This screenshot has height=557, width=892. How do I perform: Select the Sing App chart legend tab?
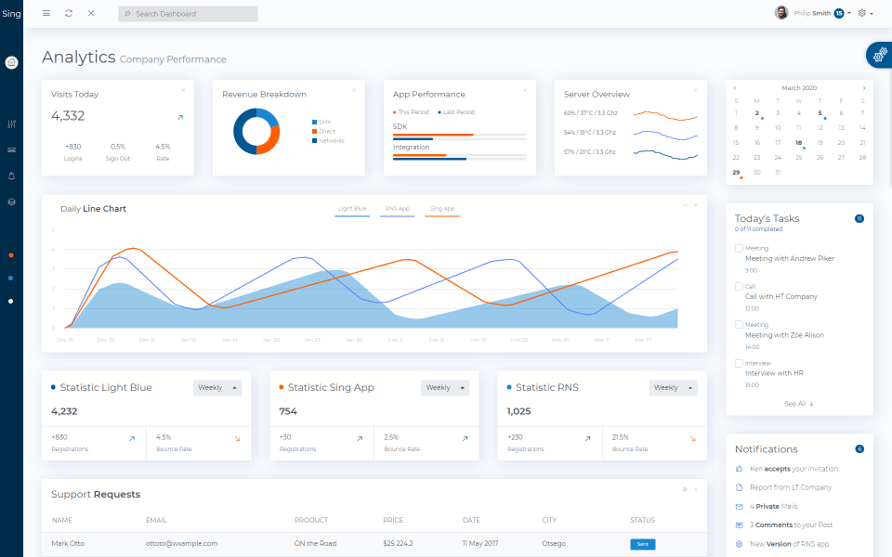click(442, 210)
